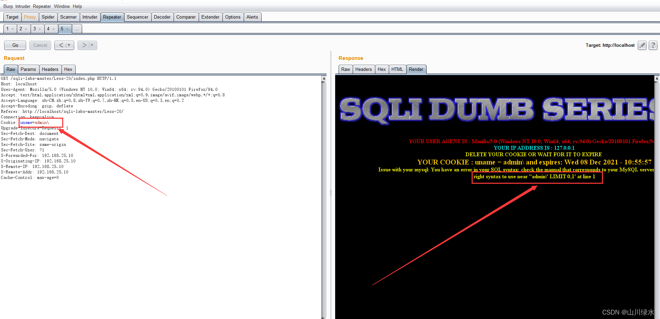Switch to the Extender tool tab
660x319 pixels.
(210, 17)
